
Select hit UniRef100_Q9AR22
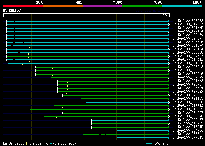coord(188,106)
